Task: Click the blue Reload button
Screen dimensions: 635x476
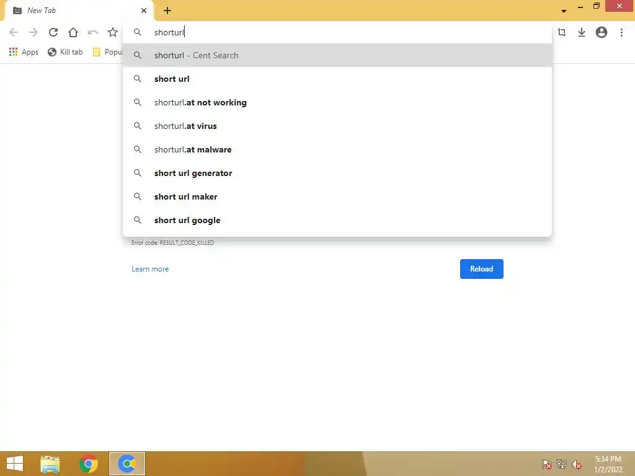Action: (x=481, y=269)
